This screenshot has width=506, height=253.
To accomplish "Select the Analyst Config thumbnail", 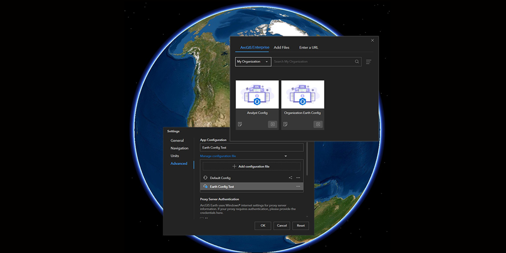I will [257, 94].
